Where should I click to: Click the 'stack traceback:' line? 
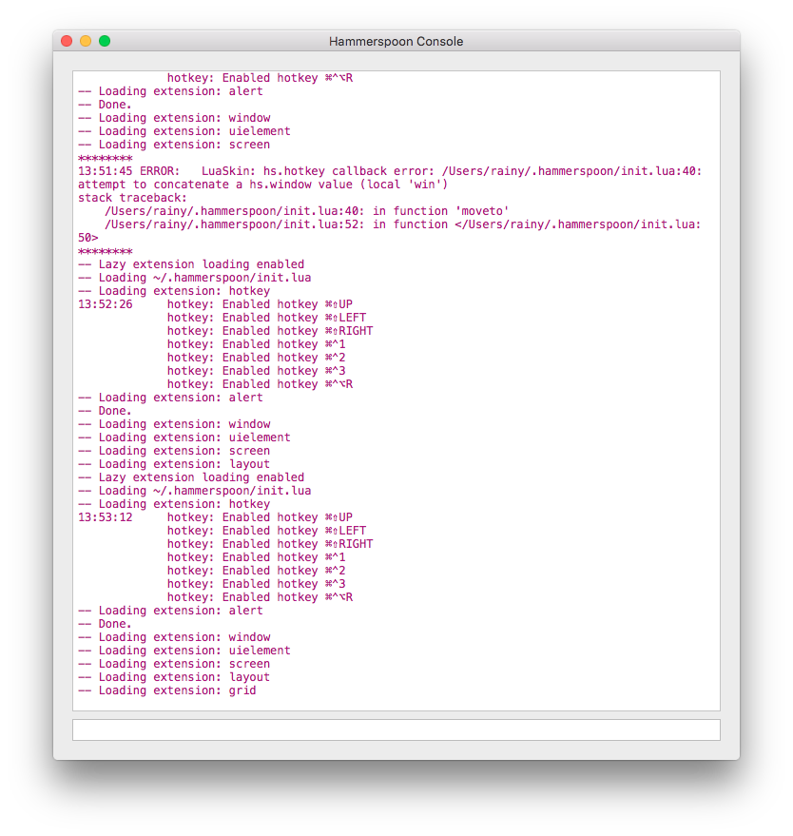point(133,198)
